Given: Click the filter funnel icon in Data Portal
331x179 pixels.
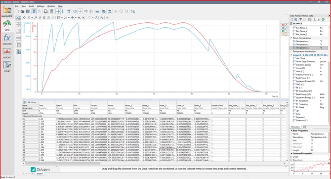Looking at the screenshot, I should click(x=300, y=19).
